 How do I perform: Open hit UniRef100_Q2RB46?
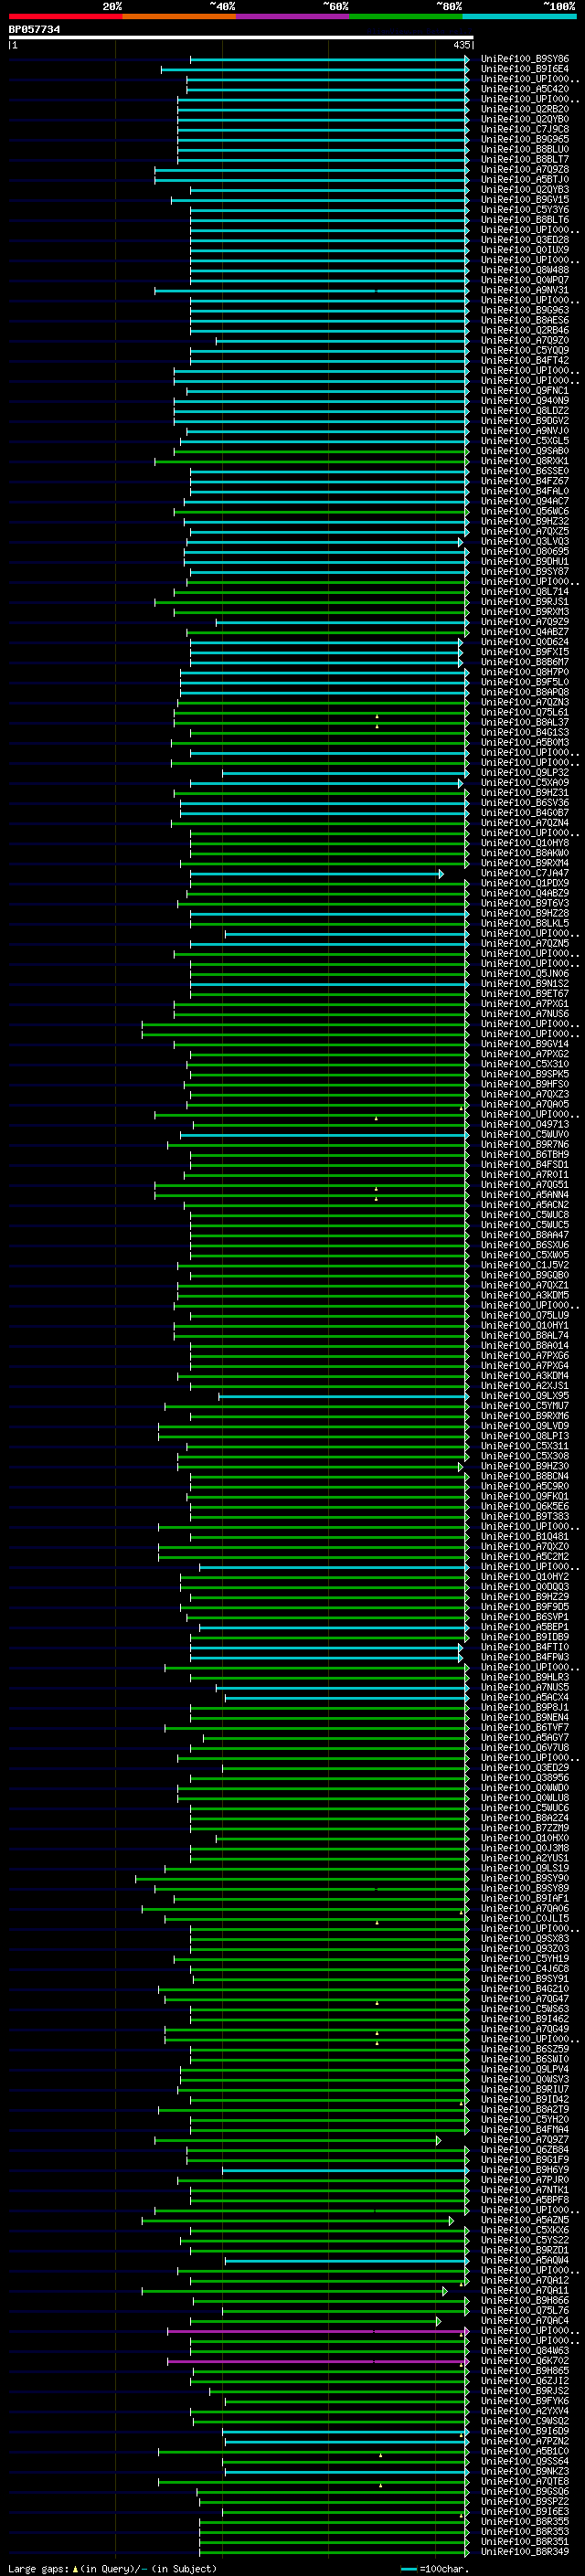point(524,330)
